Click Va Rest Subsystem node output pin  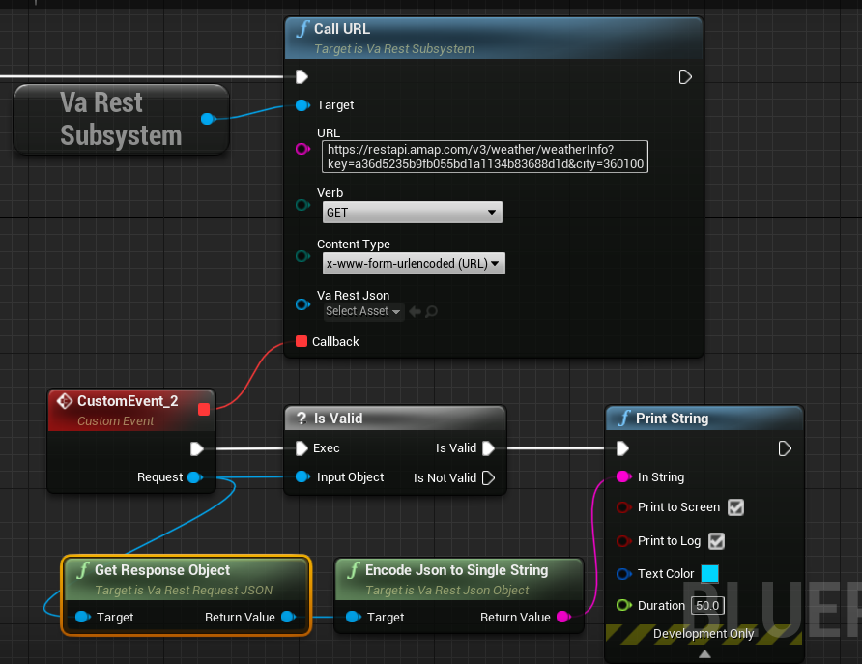(207, 119)
